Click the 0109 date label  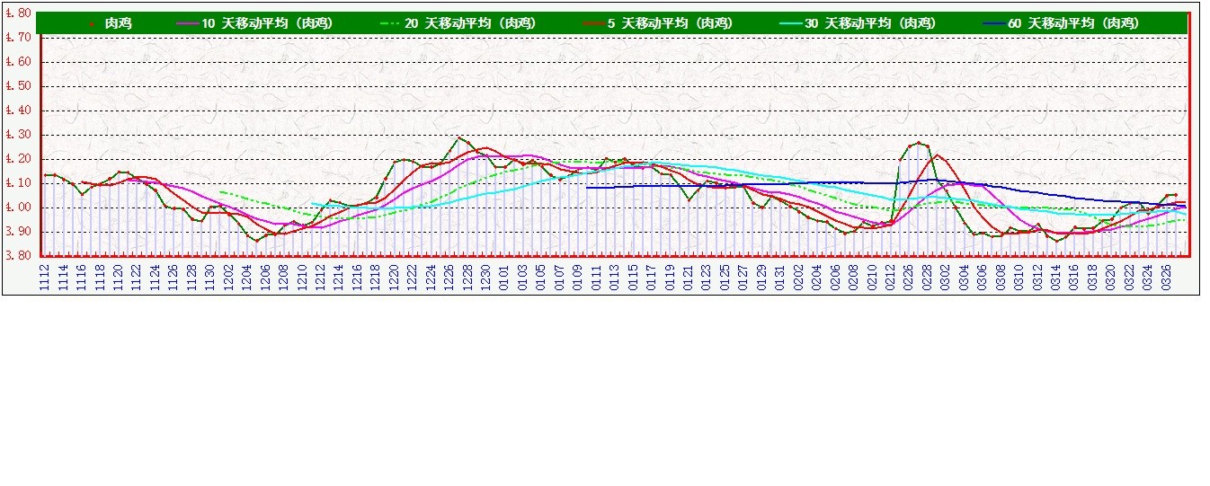tap(577, 276)
